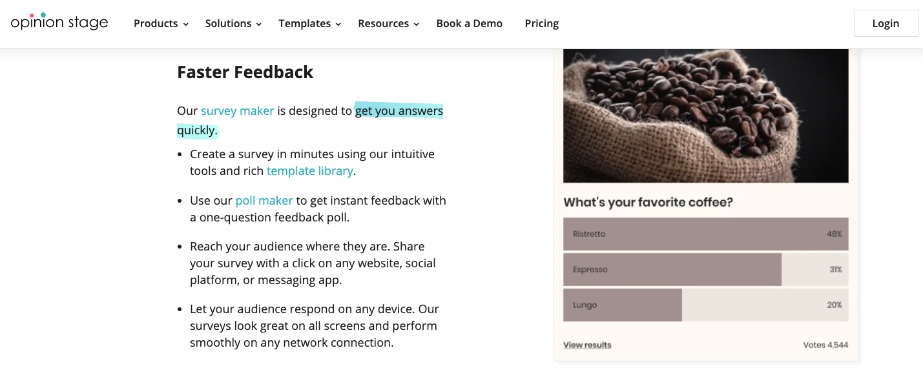Click the Faster Feedback heading

point(245,72)
